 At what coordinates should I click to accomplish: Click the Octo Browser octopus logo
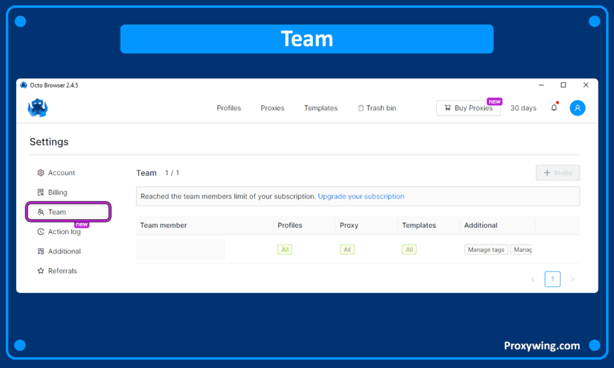[x=37, y=108]
